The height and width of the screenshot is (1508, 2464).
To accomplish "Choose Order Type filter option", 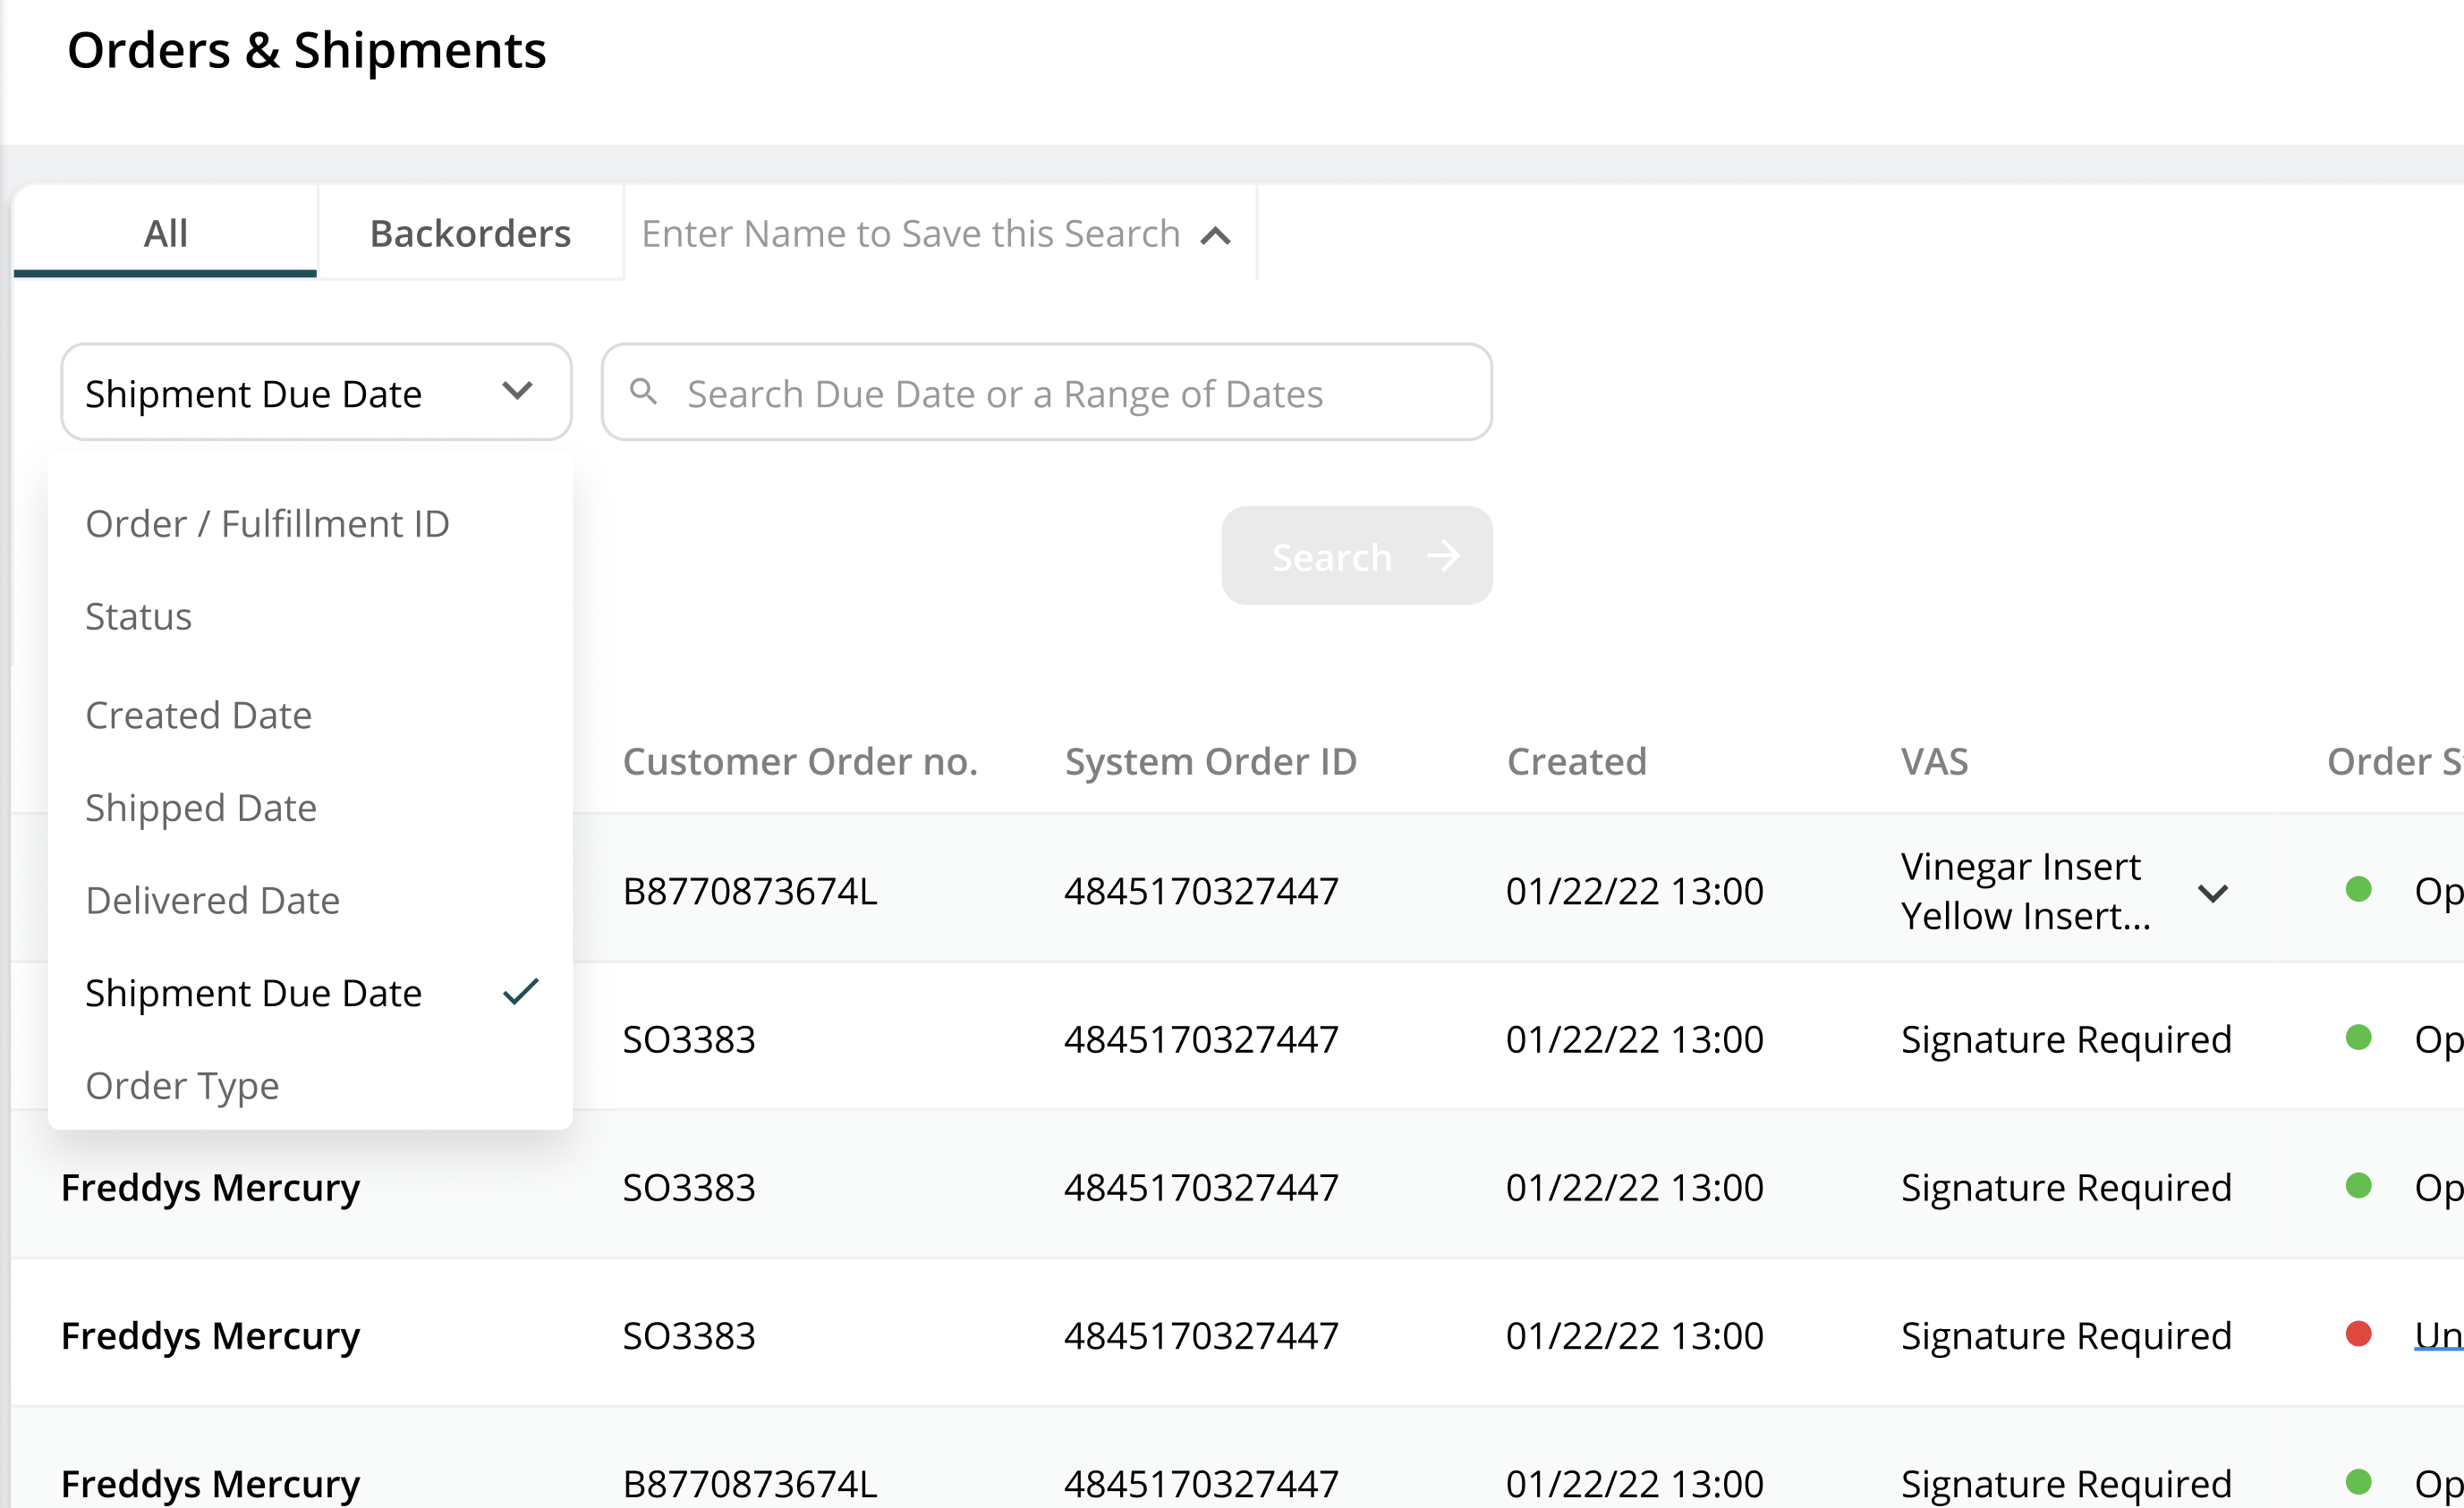I will (x=310, y=1085).
